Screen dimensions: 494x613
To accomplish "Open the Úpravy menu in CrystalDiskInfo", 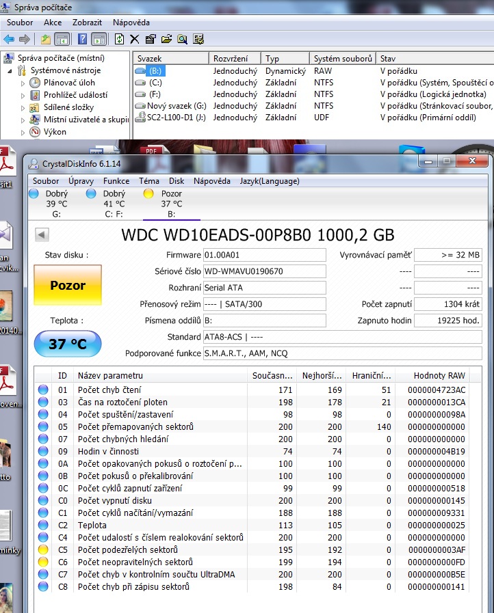I will tap(81, 181).
